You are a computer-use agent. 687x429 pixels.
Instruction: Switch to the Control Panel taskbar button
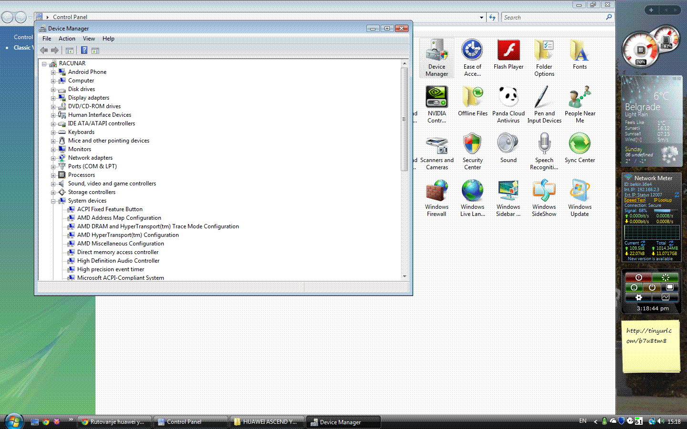pyautogui.click(x=191, y=422)
